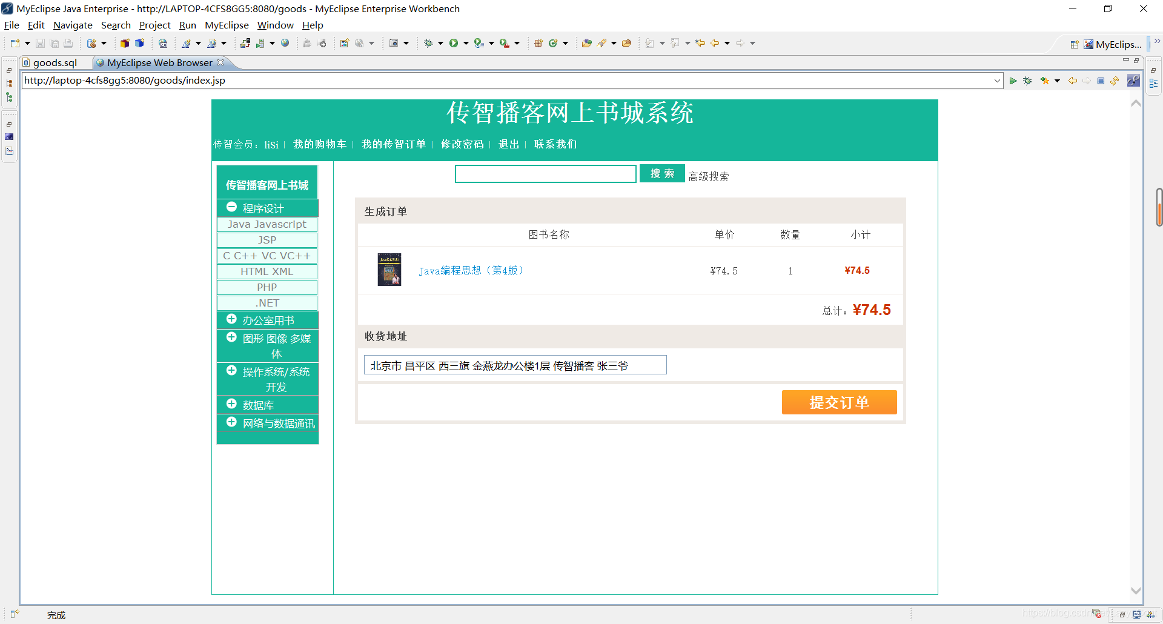1163x624 pixels.
Task: Open the MyEclipse menu
Action: 227,25
